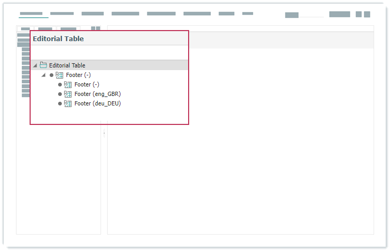This screenshot has width=391, height=252.
Task: Click table icon of child Footer (-) entry
Action: [x=68, y=85]
